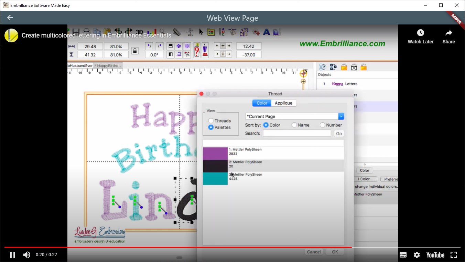Select the HappyBirthd document tab

(108, 65)
